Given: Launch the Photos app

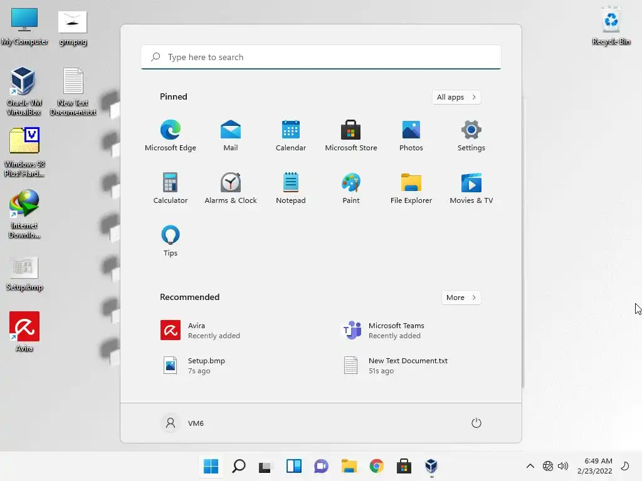Looking at the screenshot, I should pos(411,136).
